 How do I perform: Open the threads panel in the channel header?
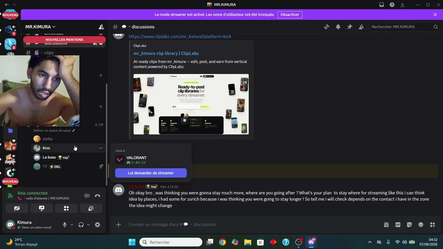pos(326,27)
